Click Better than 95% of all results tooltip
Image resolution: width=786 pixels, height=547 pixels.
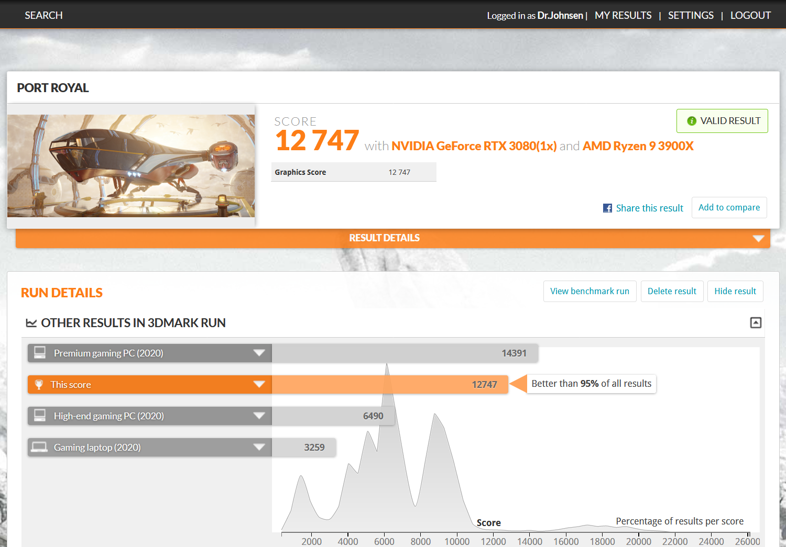click(x=591, y=384)
